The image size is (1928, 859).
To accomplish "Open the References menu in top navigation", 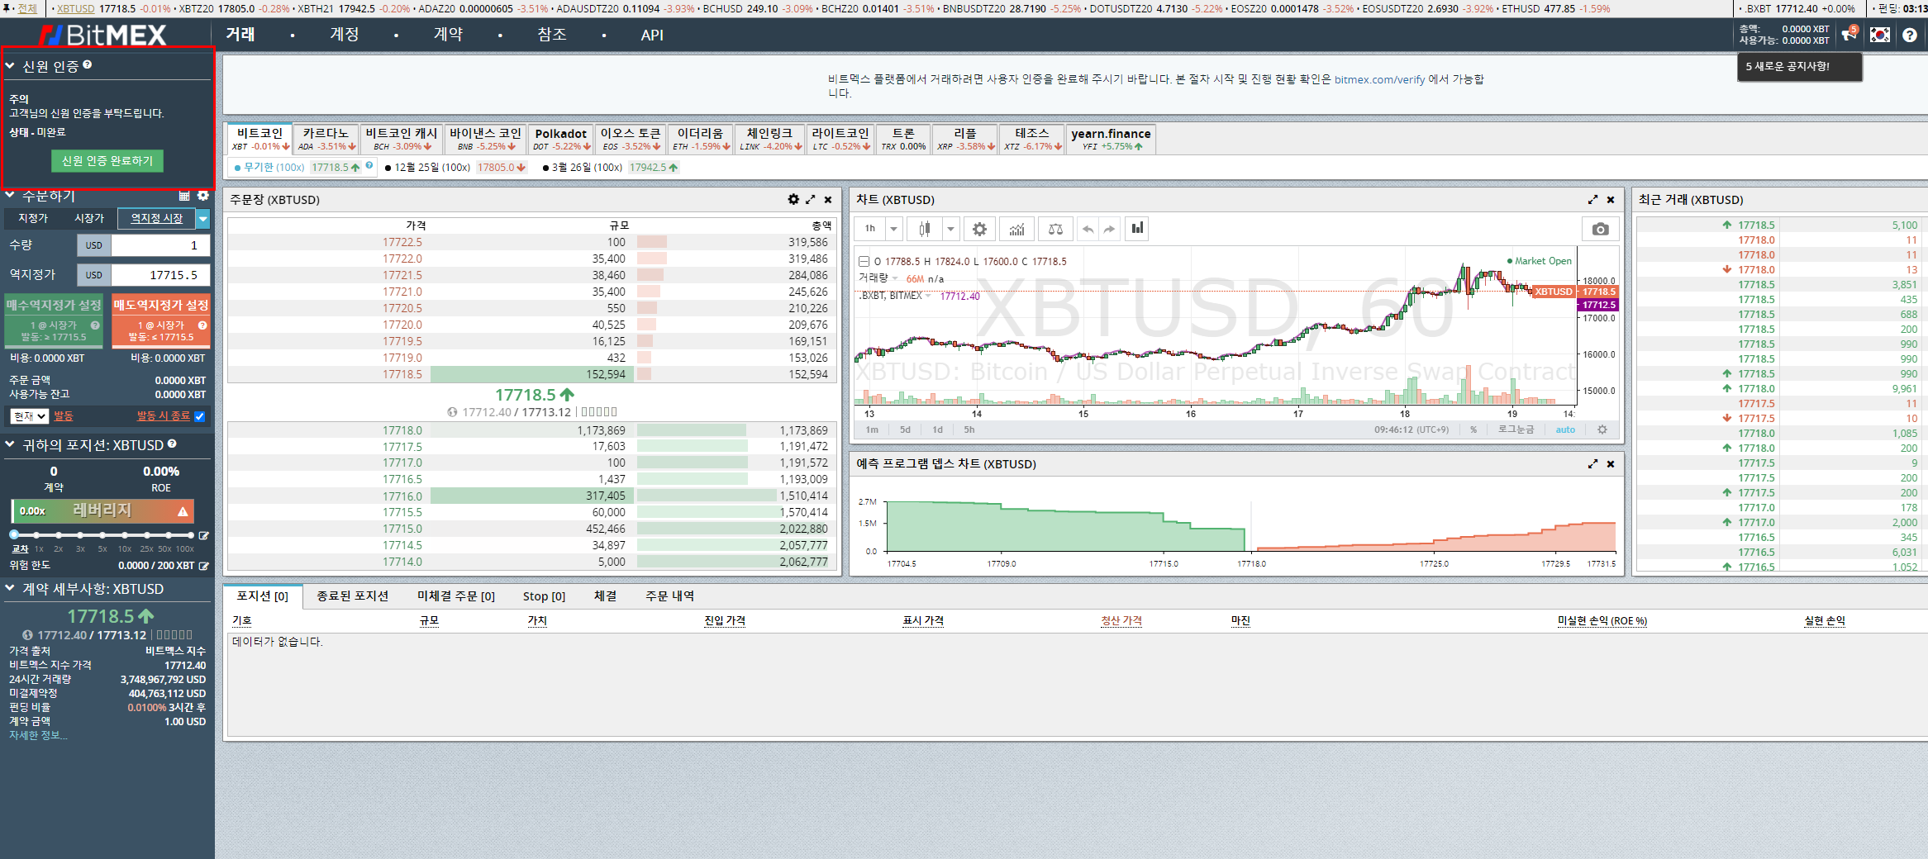I will point(552,35).
